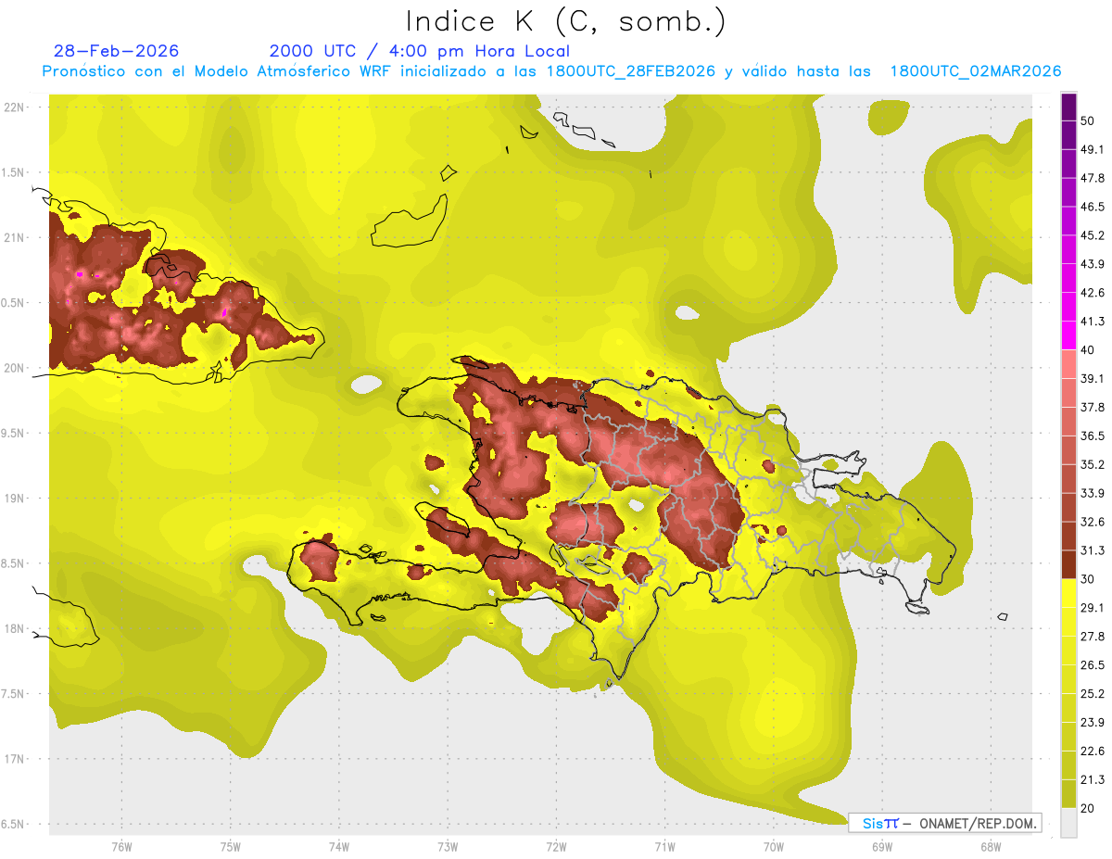1112x859 pixels.
Task: Click colorbar value '33.9'
Action: [x=1093, y=493]
